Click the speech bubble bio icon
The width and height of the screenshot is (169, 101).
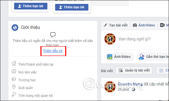coord(53,35)
